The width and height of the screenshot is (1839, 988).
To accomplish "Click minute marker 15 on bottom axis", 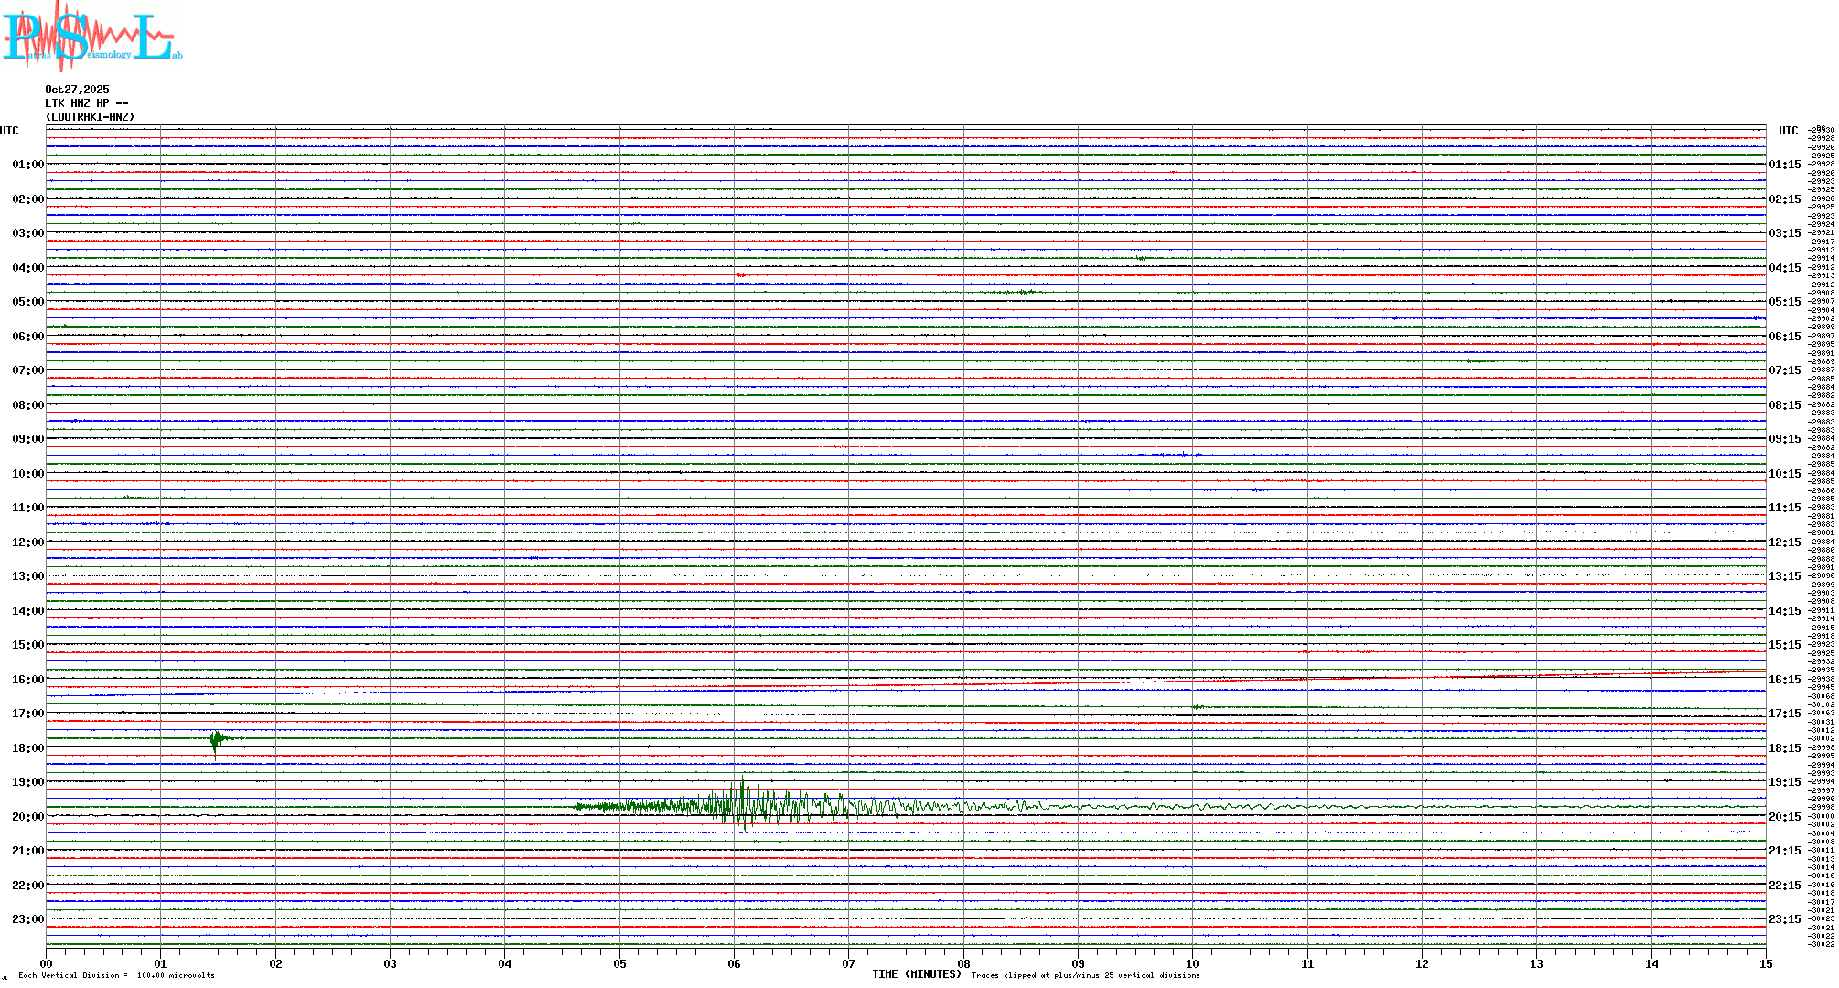I will point(1765,963).
